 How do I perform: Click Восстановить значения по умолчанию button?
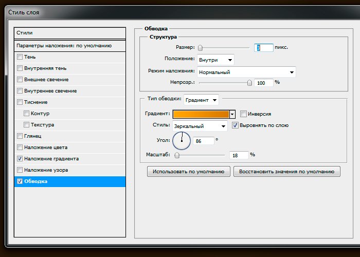[286, 172]
